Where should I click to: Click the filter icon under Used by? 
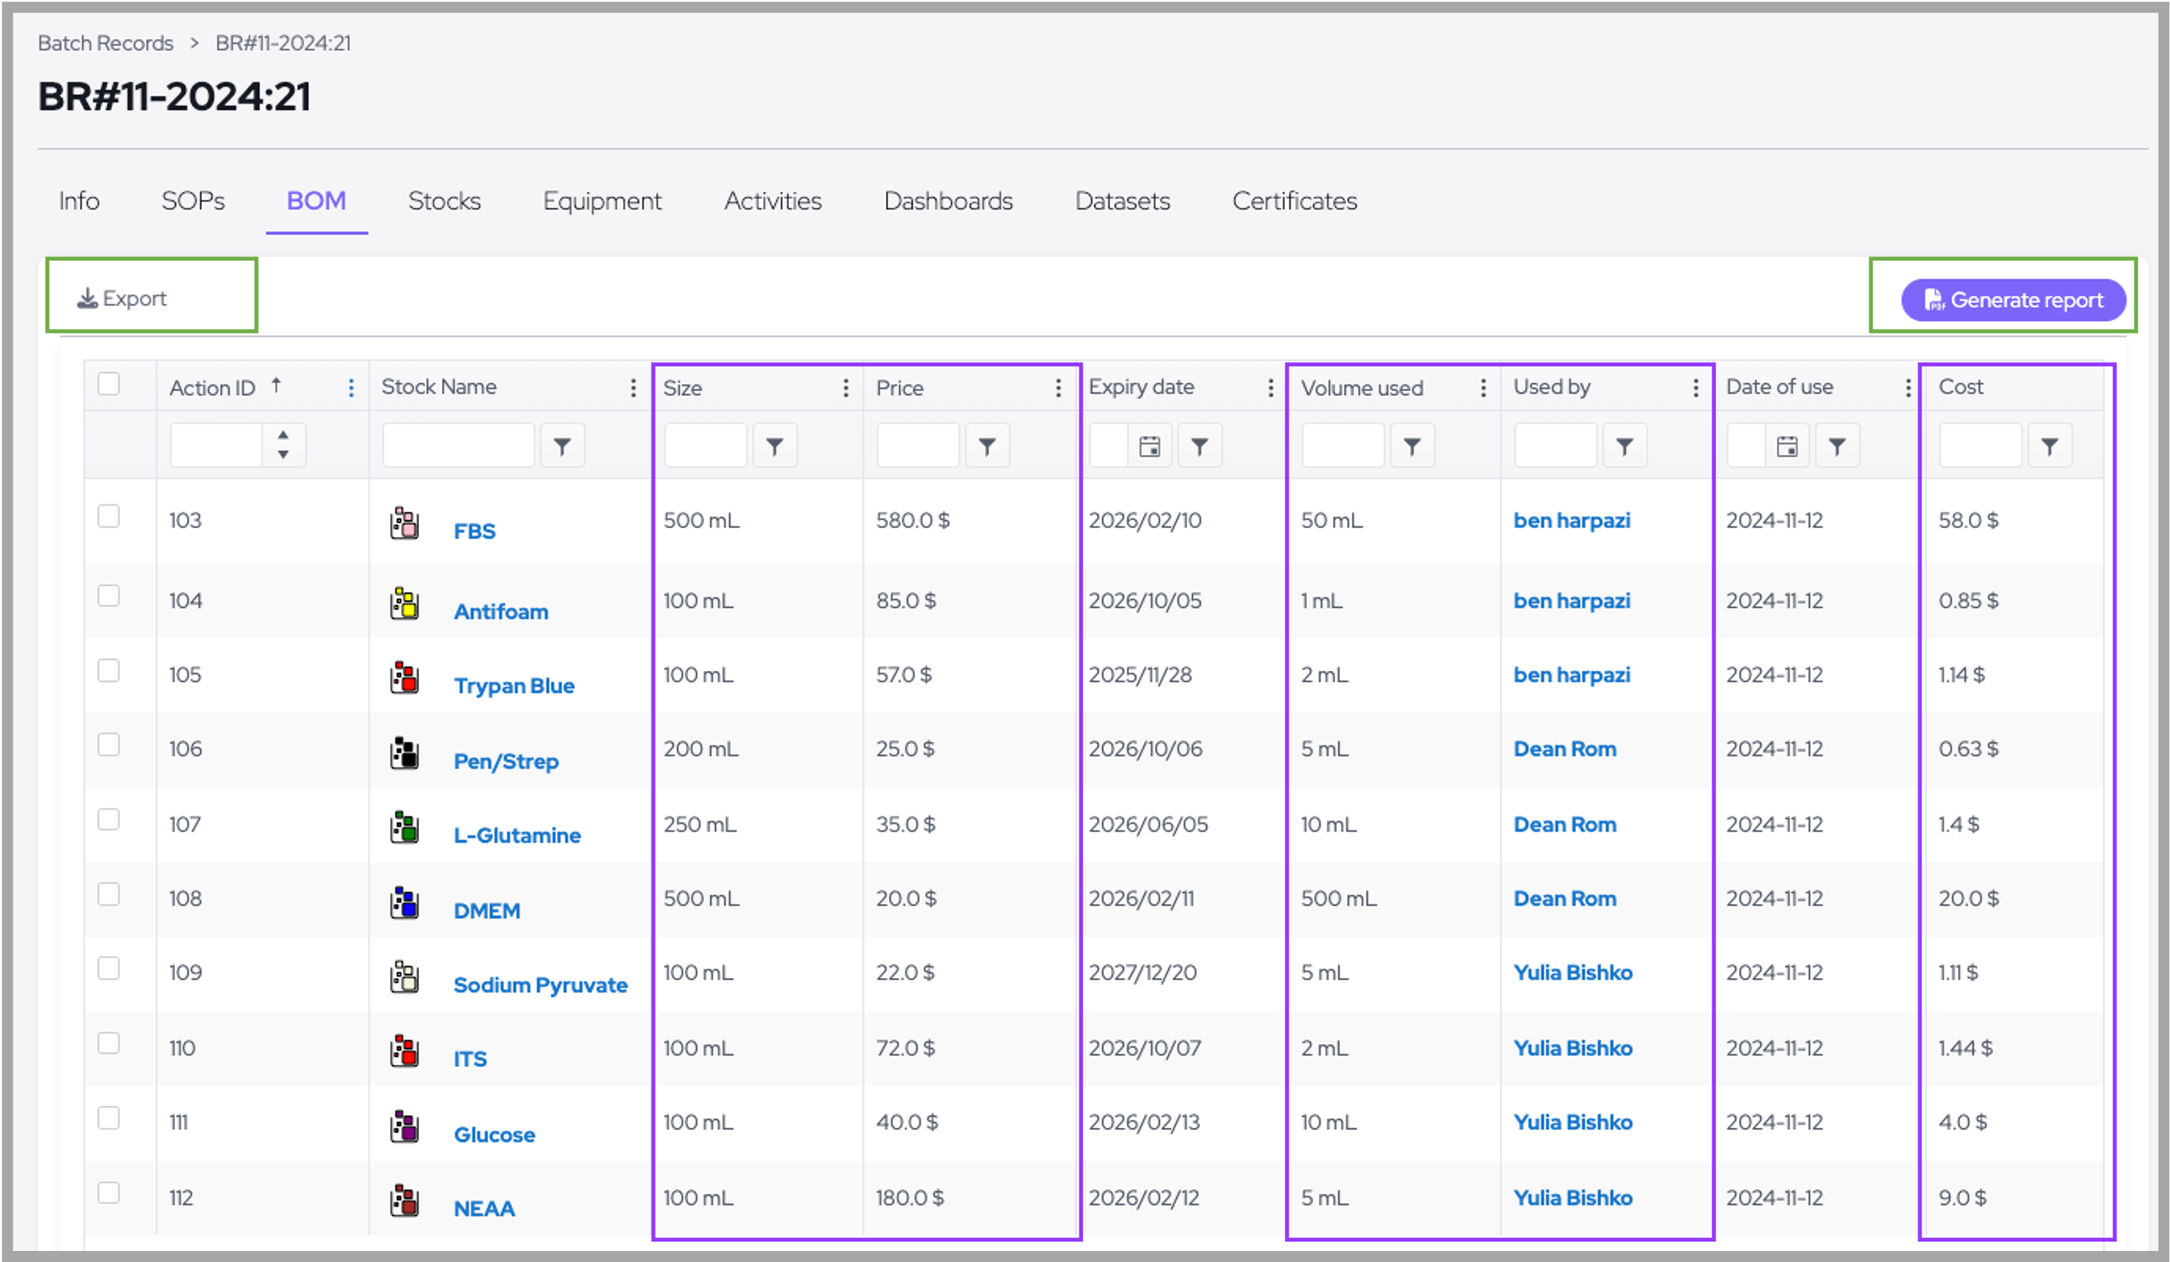coord(1624,446)
